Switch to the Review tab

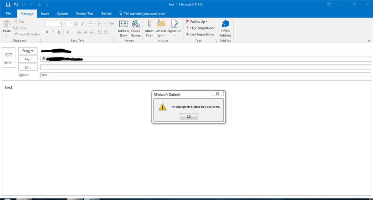tap(106, 13)
